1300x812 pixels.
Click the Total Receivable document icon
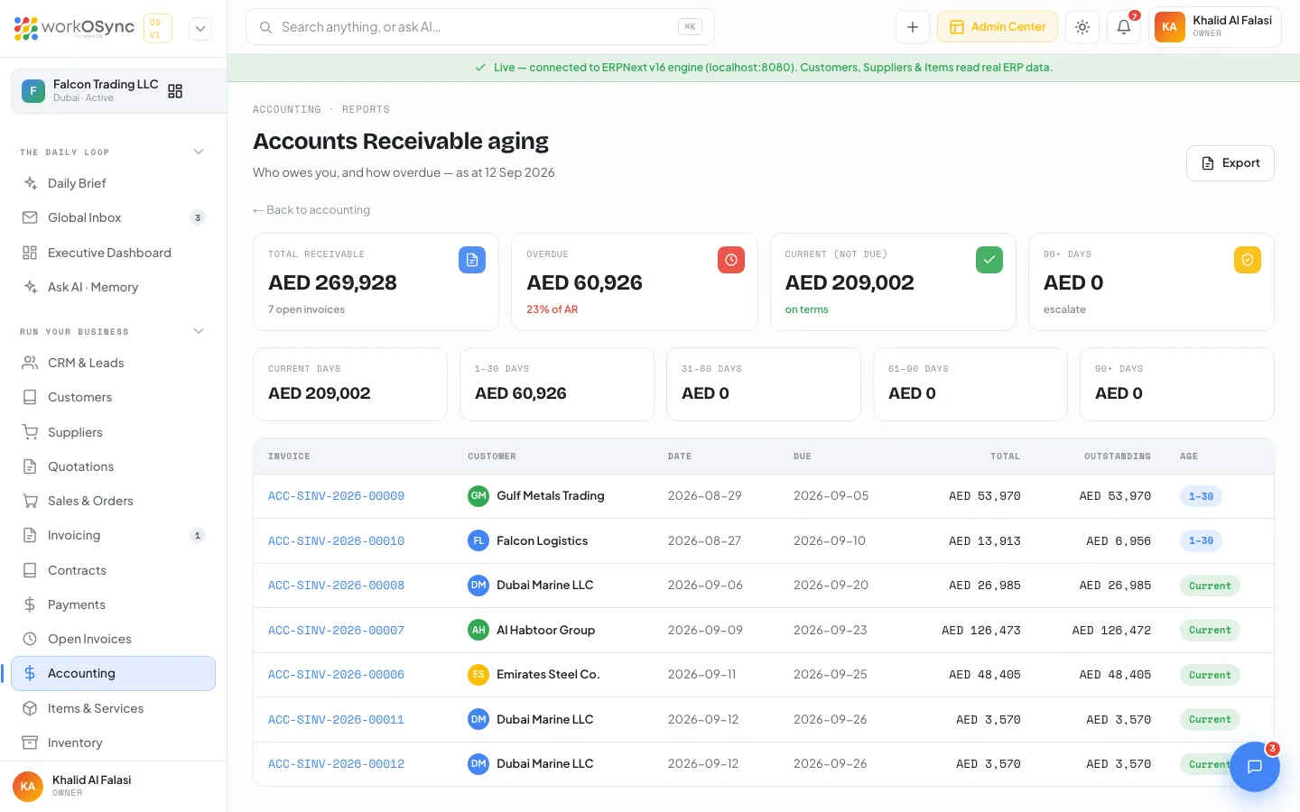[x=472, y=260]
